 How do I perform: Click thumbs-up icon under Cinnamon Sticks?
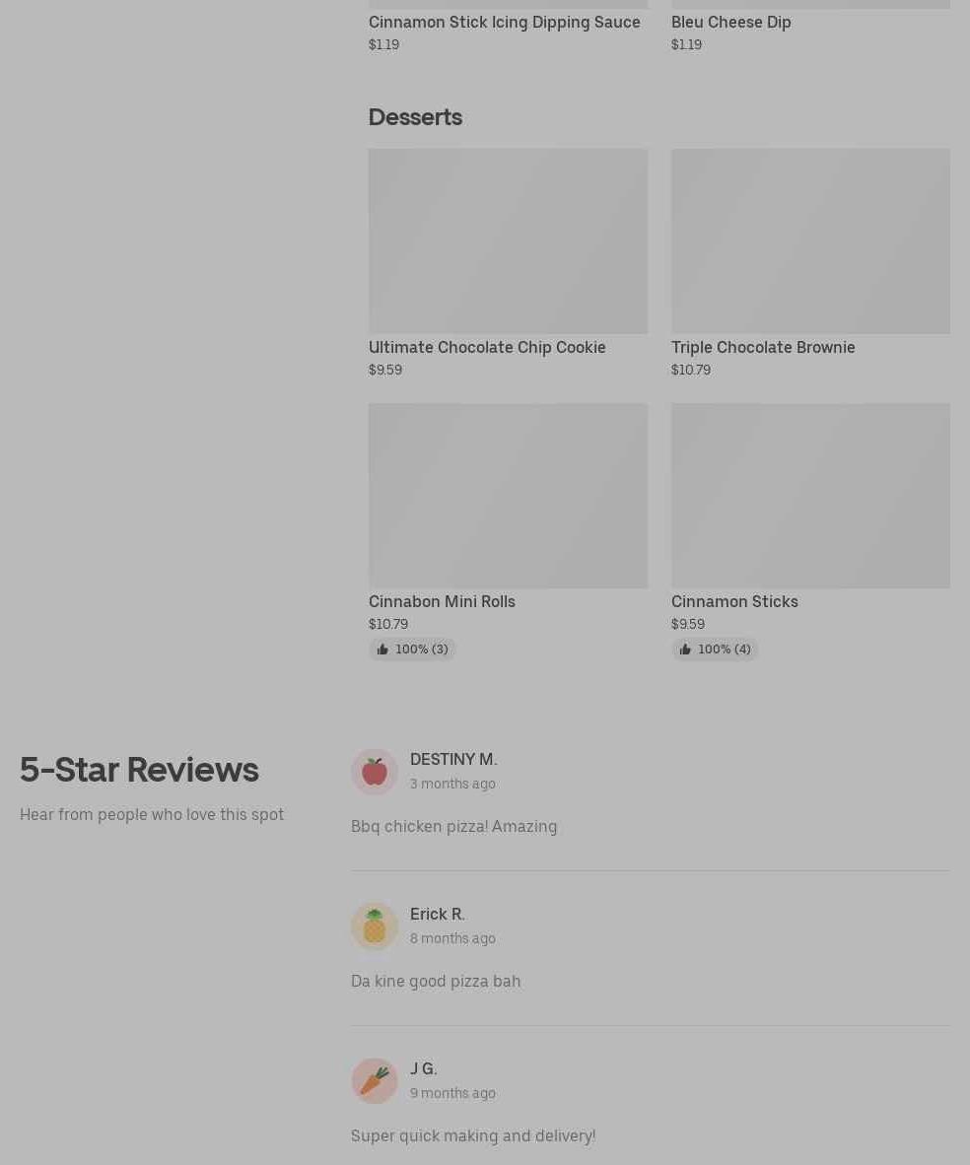[685, 650]
